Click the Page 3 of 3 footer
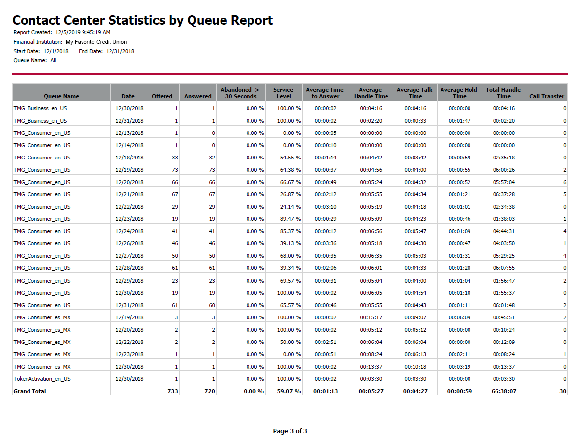The height and width of the screenshot is (448, 579). pos(290,431)
